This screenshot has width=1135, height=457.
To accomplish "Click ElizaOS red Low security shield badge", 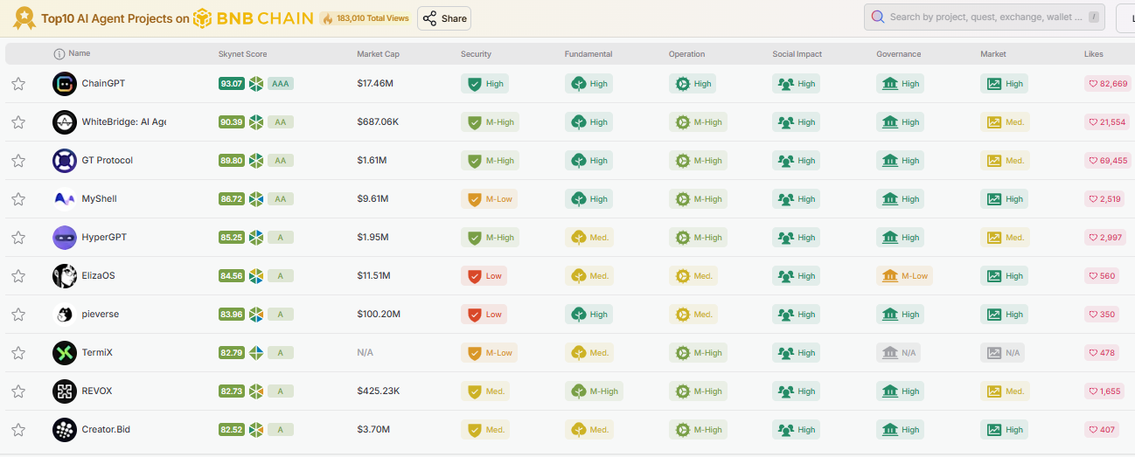I will 484,276.
